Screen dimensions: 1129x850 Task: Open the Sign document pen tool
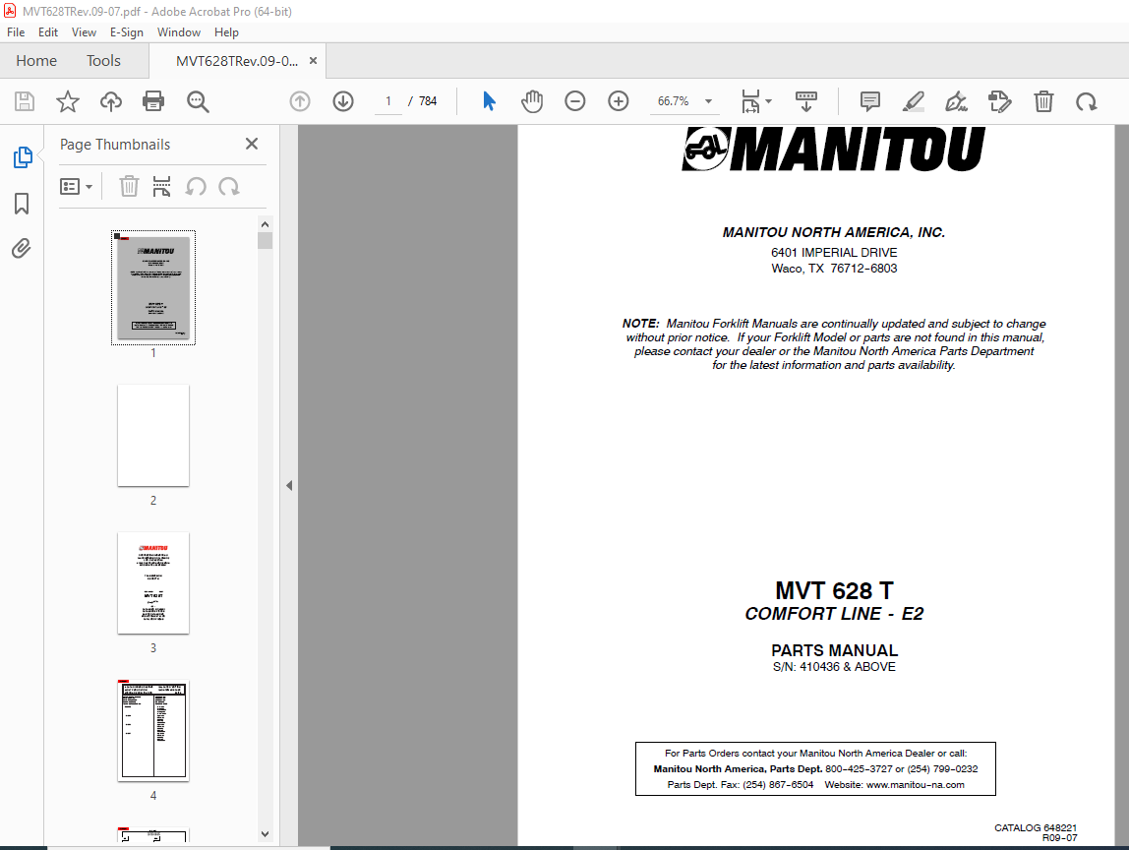point(956,101)
